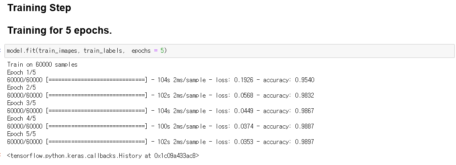The width and height of the screenshot is (456, 165).
Task: Click loss value 0.0568
Action: click(x=244, y=96)
